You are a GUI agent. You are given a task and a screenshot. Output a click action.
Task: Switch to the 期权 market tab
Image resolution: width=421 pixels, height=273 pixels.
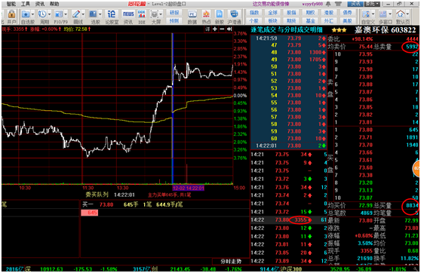[310, 13]
